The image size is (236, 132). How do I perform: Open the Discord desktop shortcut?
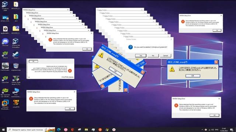coord(5,42)
